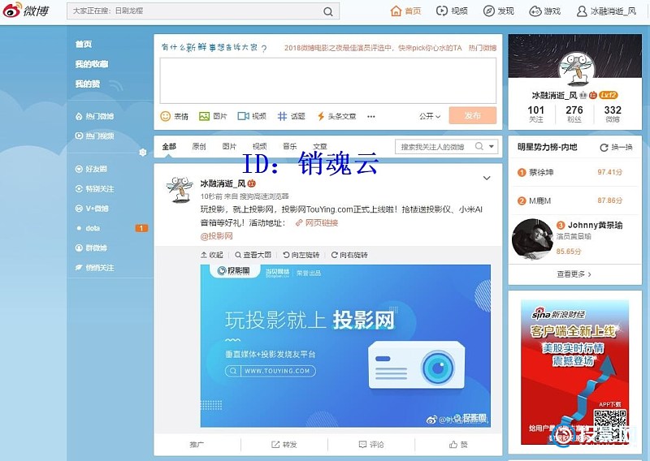
Task: Select the 音乐 feed tab
Action: pyautogui.click(x=290, y=146)
